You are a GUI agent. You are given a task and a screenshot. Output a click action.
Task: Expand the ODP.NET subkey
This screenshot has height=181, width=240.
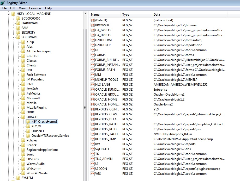coord(23,131)
